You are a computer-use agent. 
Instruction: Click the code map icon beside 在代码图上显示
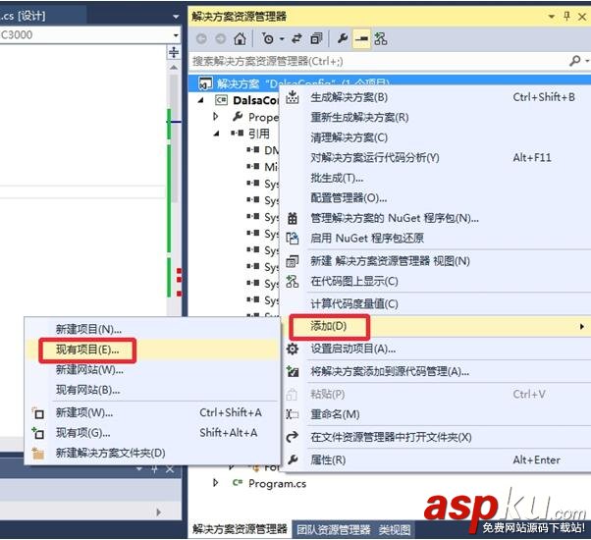coord(293,281)
